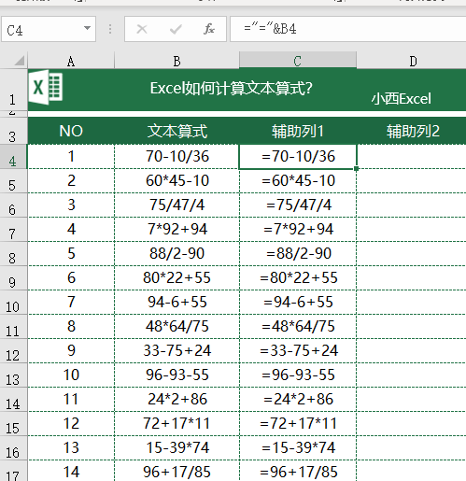Click cell containing 33-75+24 in column B

pyautogui.click(x=177, y=351)
